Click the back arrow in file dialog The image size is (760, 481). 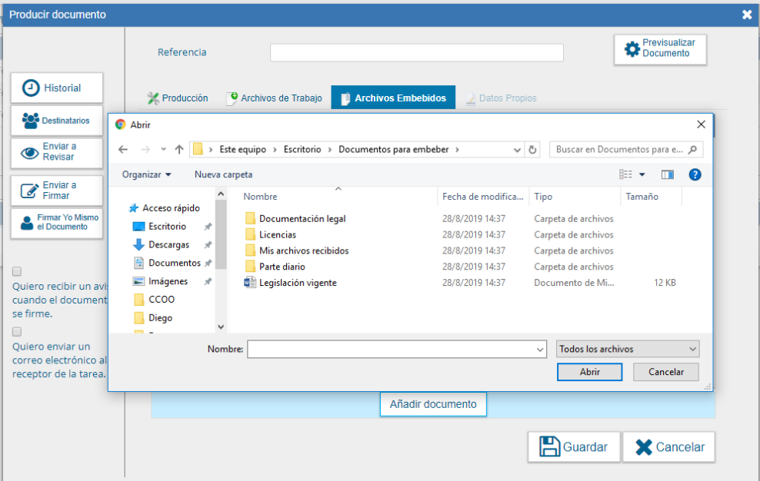pos(123,150)
